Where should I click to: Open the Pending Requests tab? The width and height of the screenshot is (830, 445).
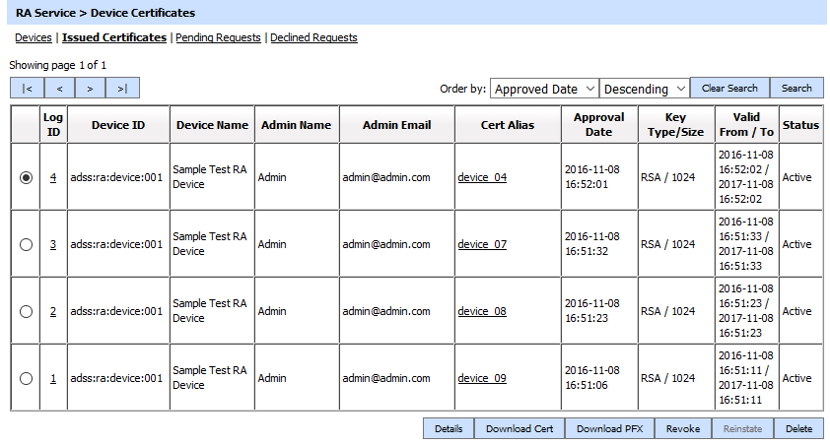(218, 37)
